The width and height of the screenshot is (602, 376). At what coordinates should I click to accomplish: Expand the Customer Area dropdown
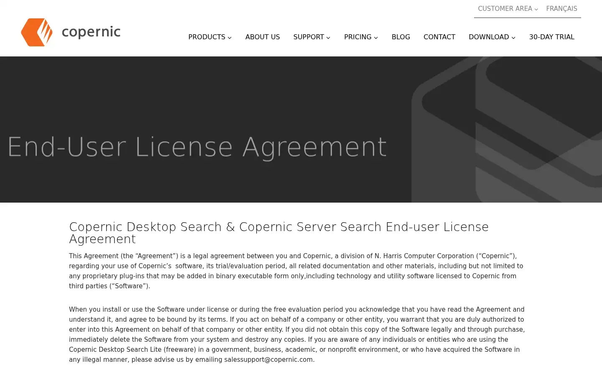pyautogui.click(x=508, y=9)
